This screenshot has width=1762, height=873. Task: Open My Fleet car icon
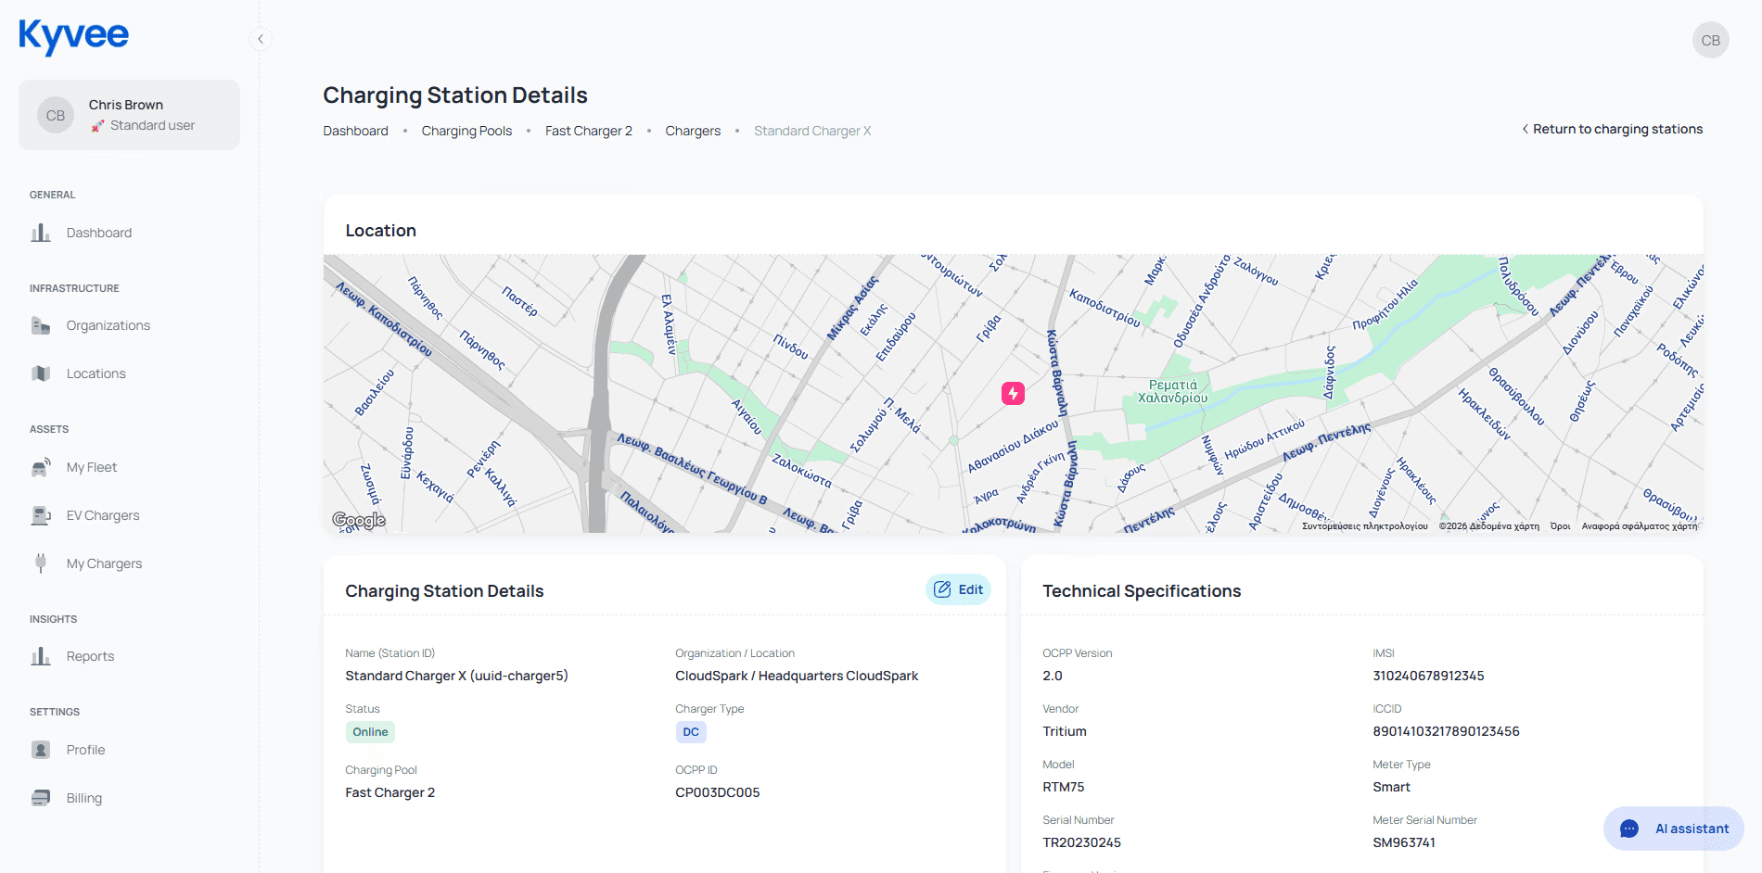point(41,468)
